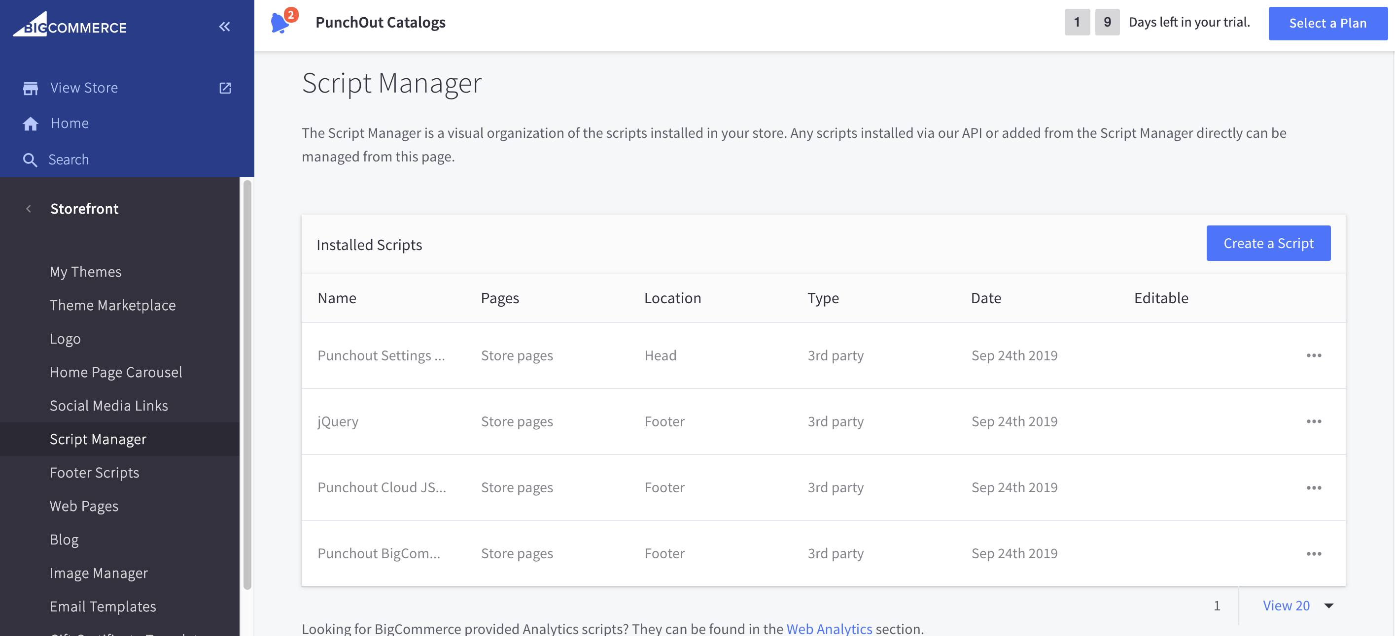This screenshot has height=636, width=1395.
Task: Click the 'jQuery' script name
Action: click(338, 421)
